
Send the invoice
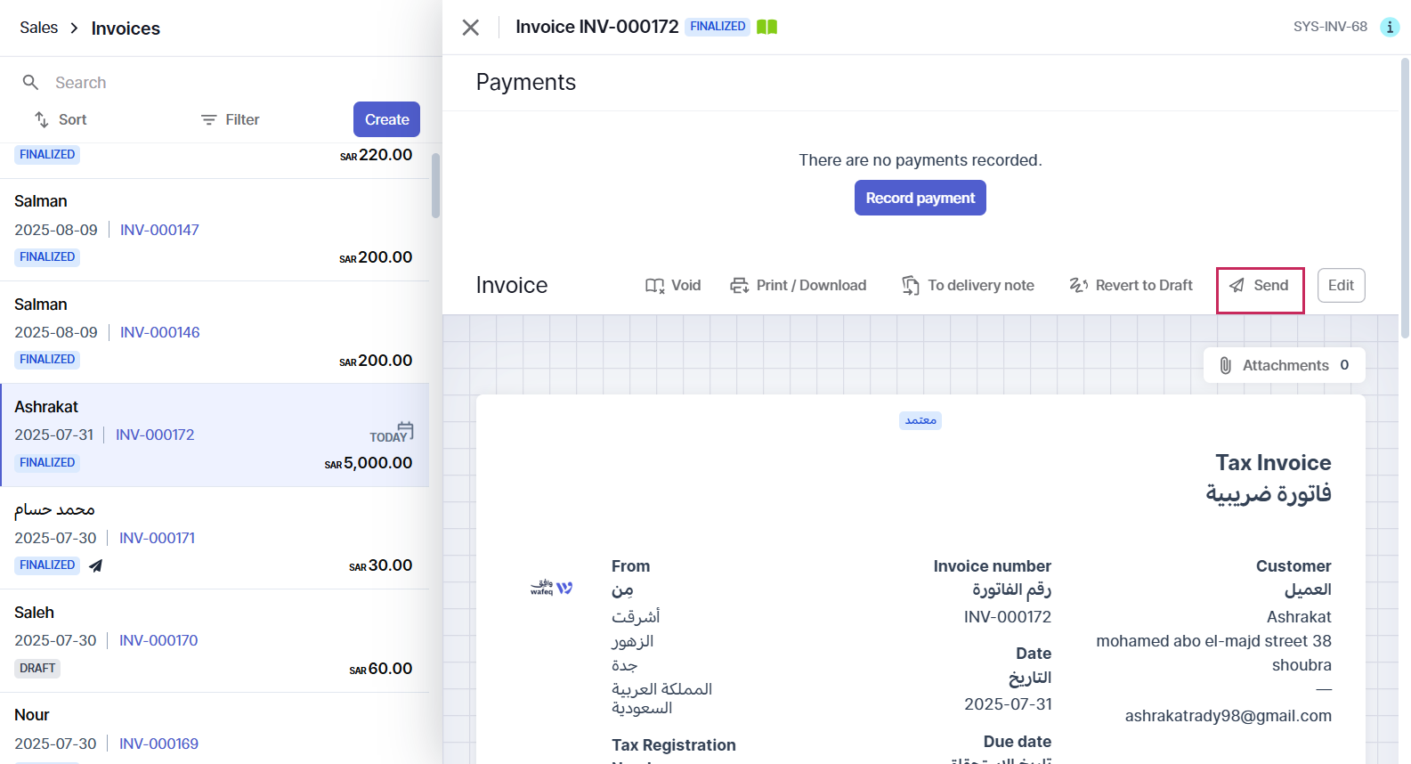click(x=1260, y=285)
